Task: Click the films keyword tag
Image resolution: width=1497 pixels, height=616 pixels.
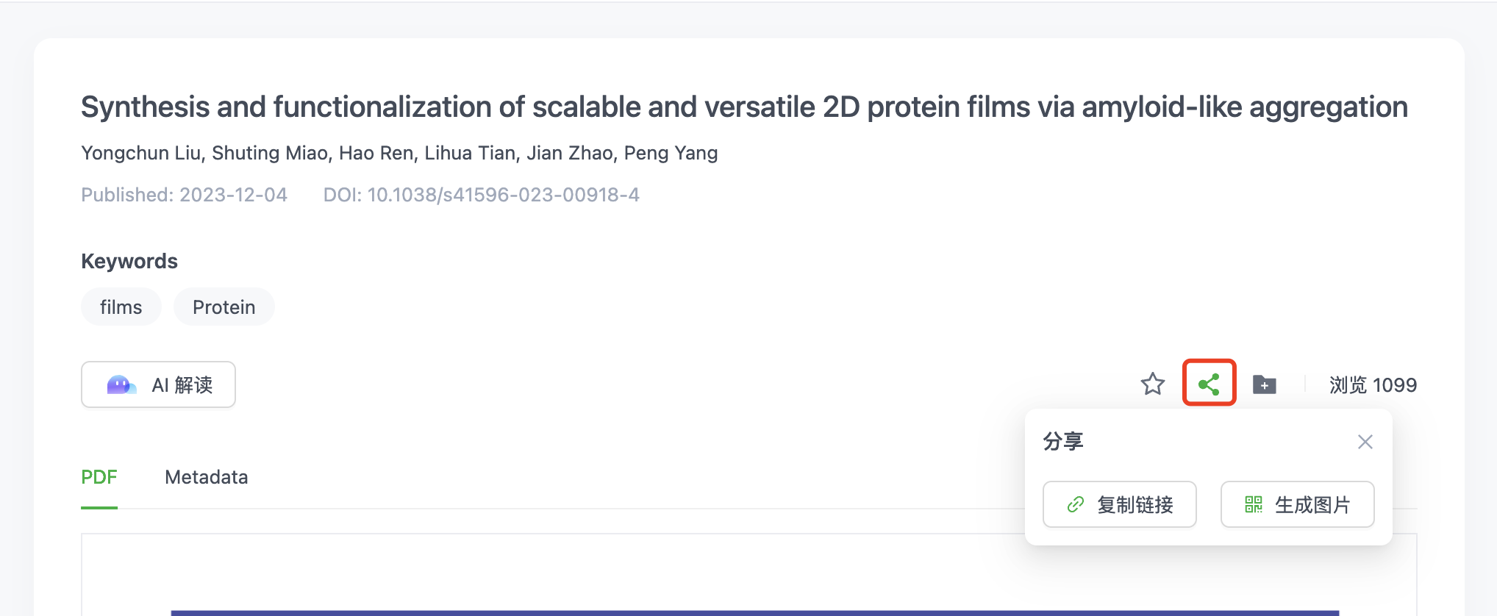Action: pos(121,307)
